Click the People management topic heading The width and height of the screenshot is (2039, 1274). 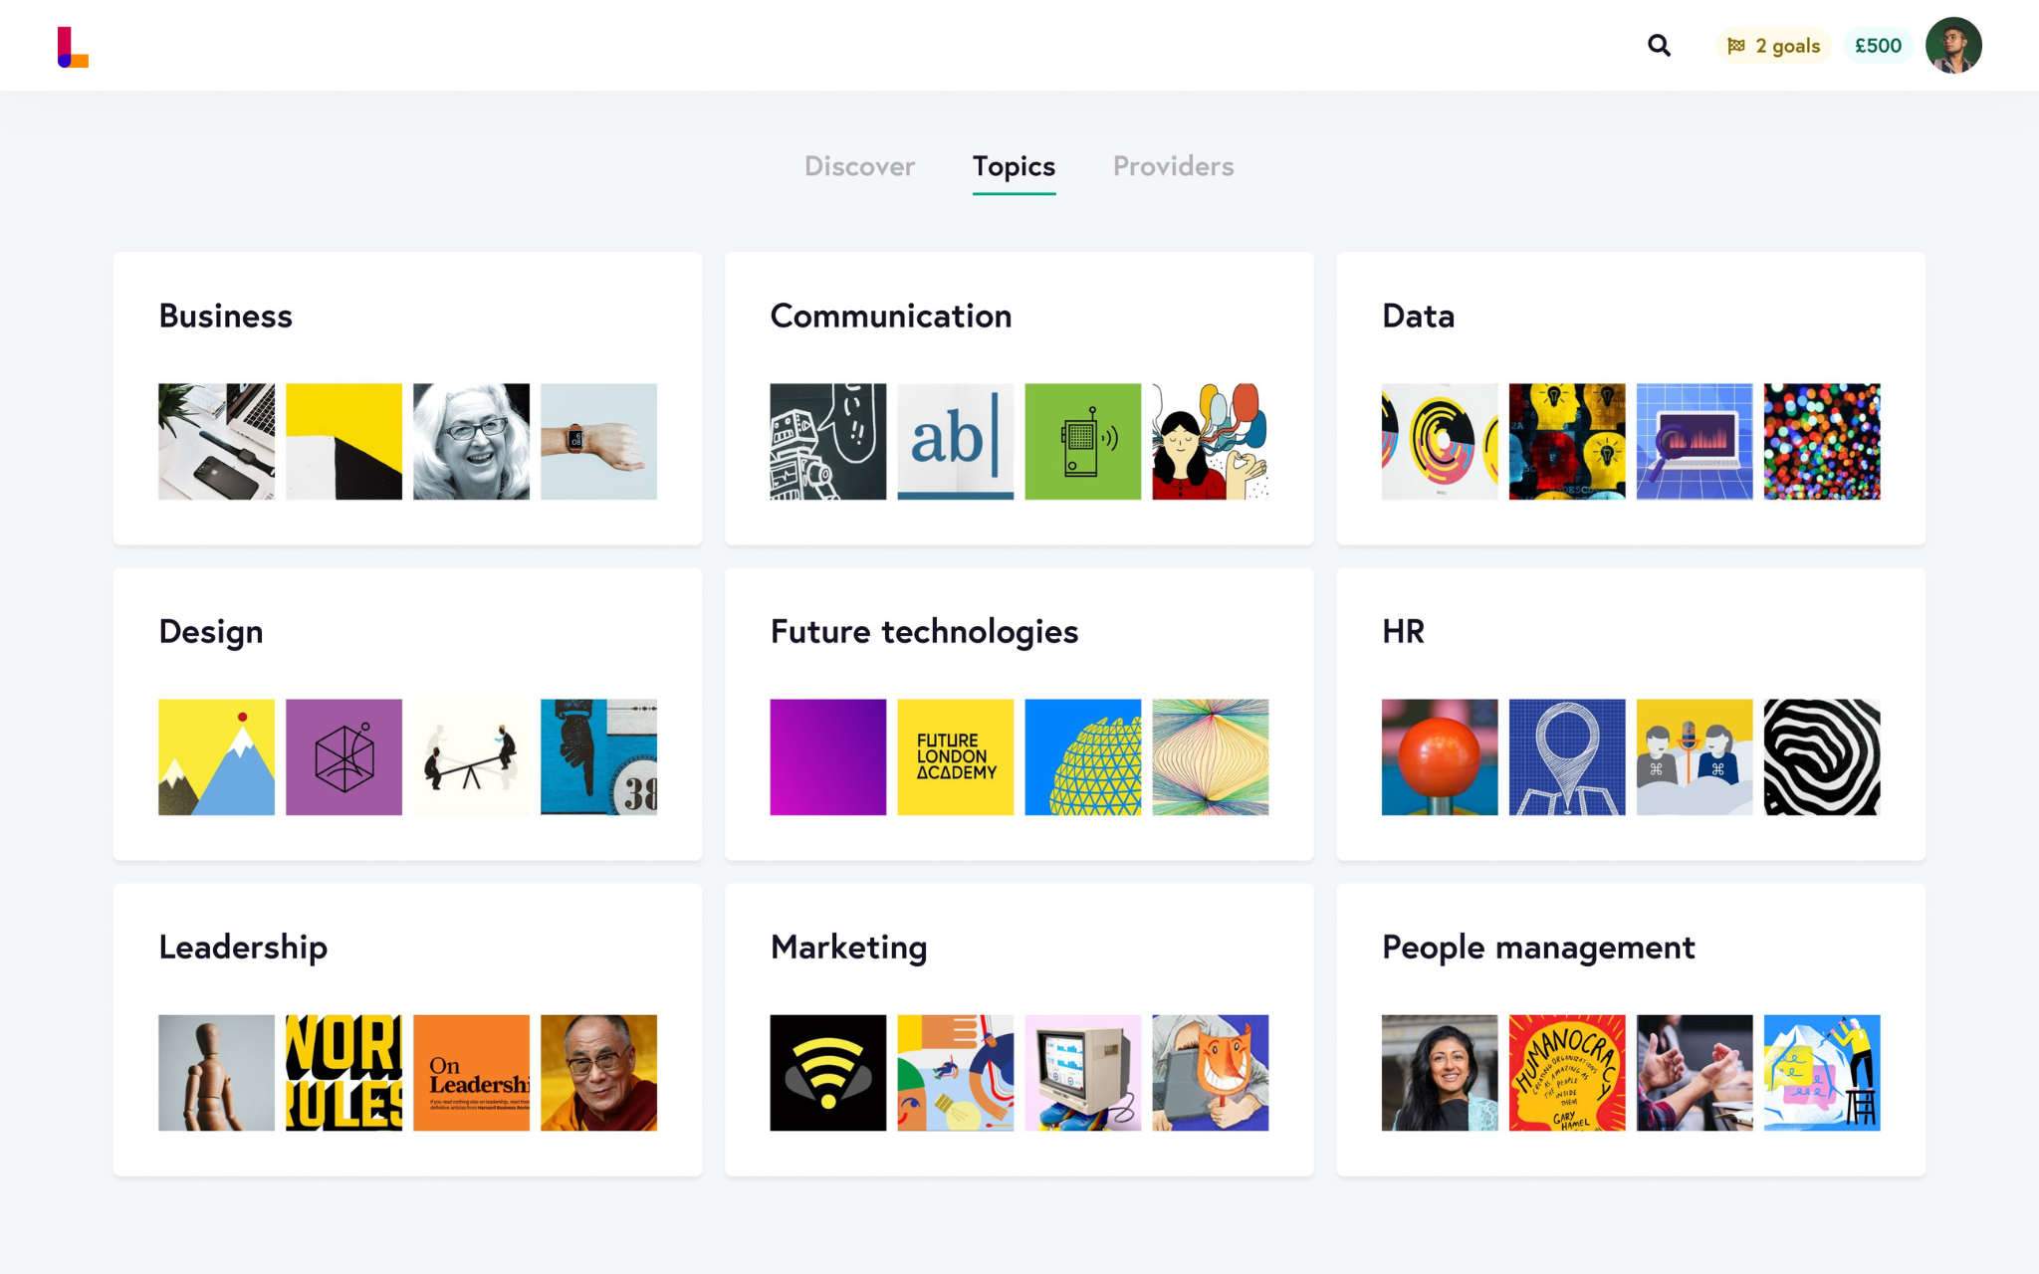pyautogui.click(x=1538, y=947)
